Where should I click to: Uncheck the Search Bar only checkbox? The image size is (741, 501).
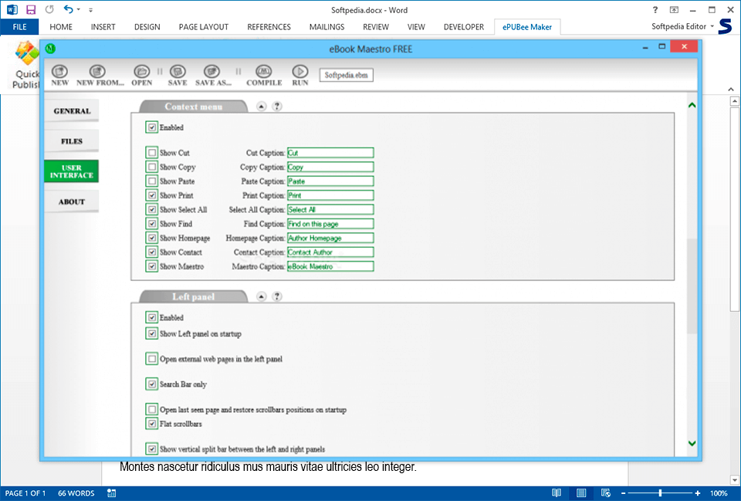click(152, 384)
